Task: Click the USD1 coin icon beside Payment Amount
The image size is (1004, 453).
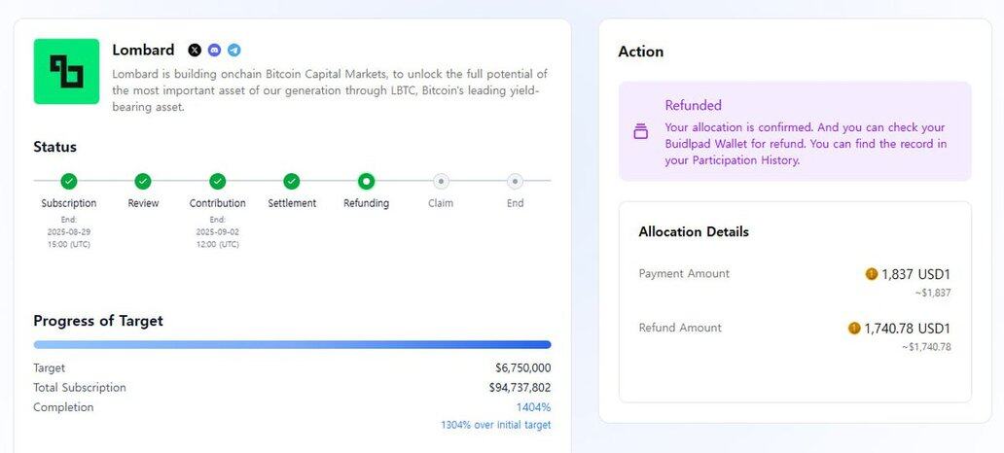Action: tap(871, 274)
